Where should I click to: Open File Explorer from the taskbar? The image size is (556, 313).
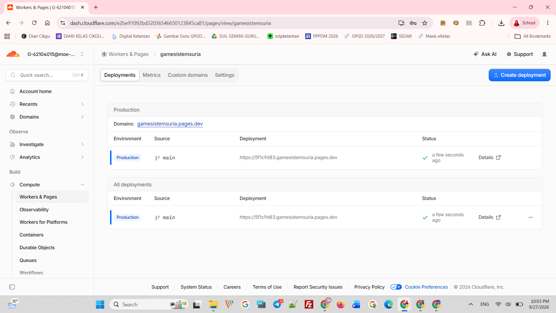pyautogui.click(x=213, y=304)
